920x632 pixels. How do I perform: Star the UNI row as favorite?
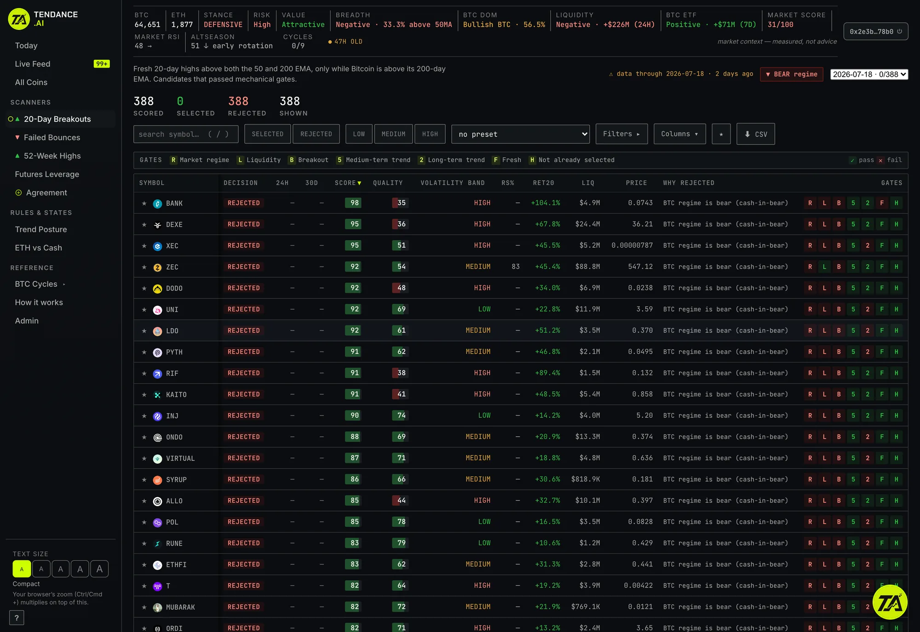[x=144, y=310]
